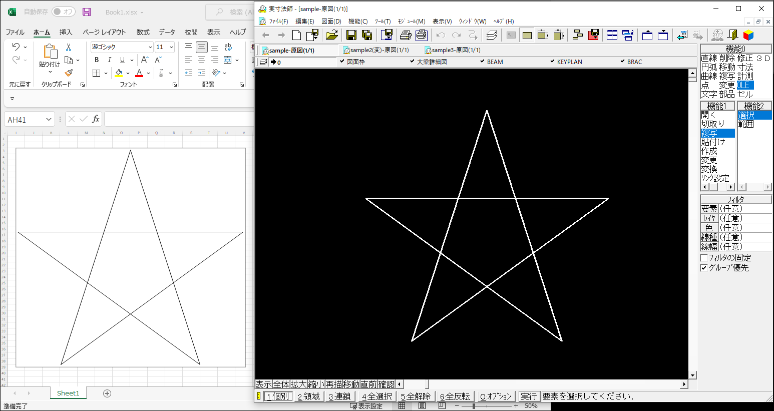Click the 全体 view button under the canvas
This screenshot has height=411, width=774.
pos(281,384)
